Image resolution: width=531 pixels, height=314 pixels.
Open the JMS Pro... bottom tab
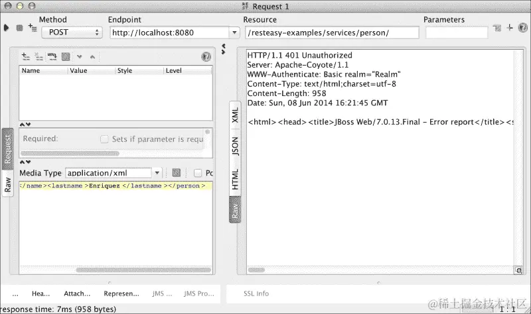(x=199, y=293)
